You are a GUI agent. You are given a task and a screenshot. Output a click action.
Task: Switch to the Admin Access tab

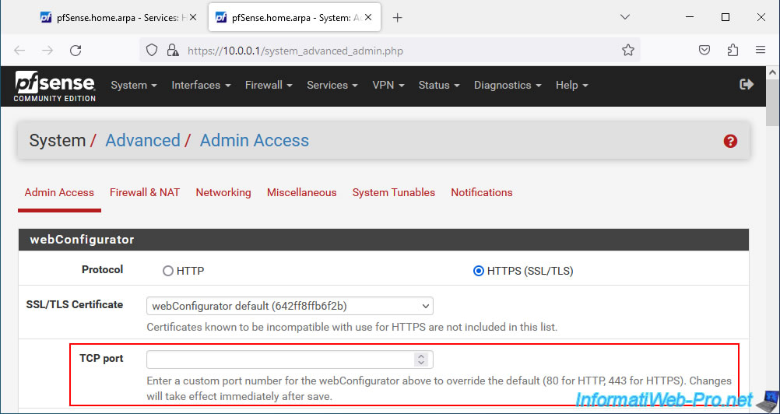(x=59, y=192)
